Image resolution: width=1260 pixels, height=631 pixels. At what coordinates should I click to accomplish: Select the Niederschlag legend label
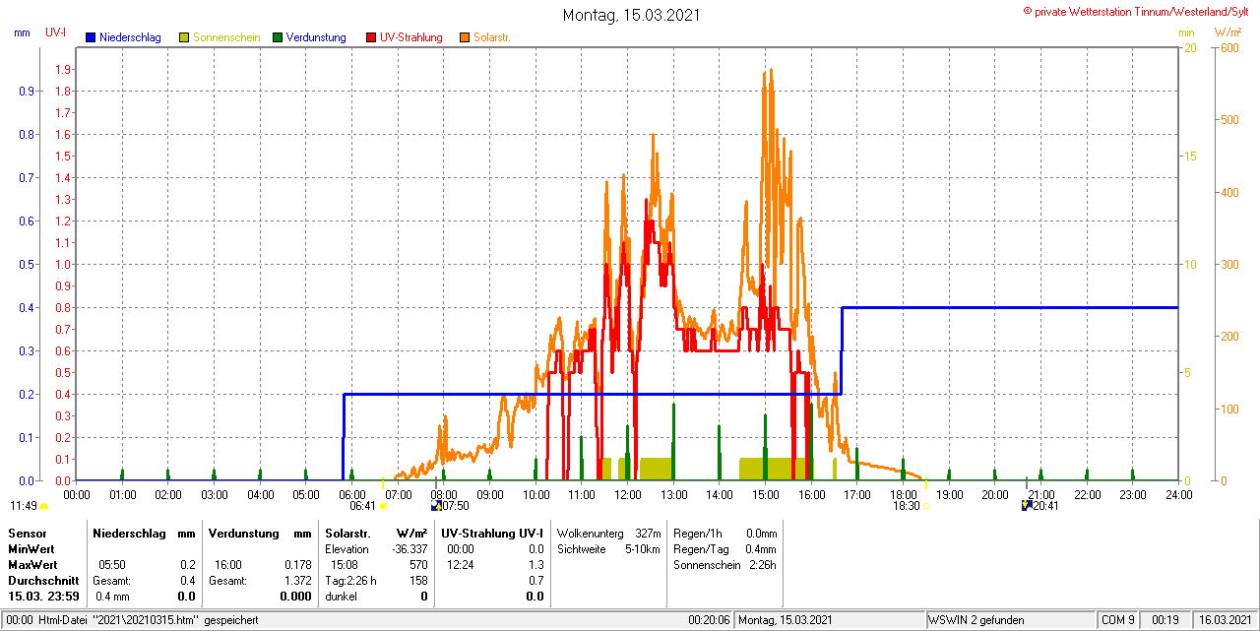130,37
